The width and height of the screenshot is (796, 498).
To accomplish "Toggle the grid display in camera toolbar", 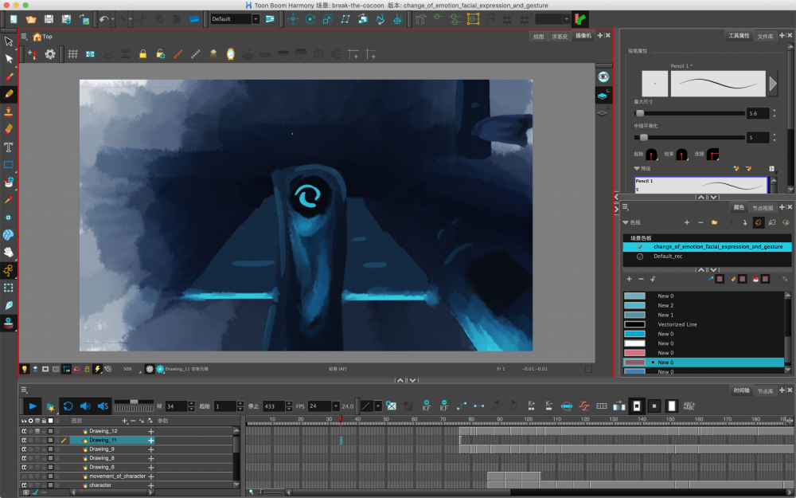I will point(73,54).
